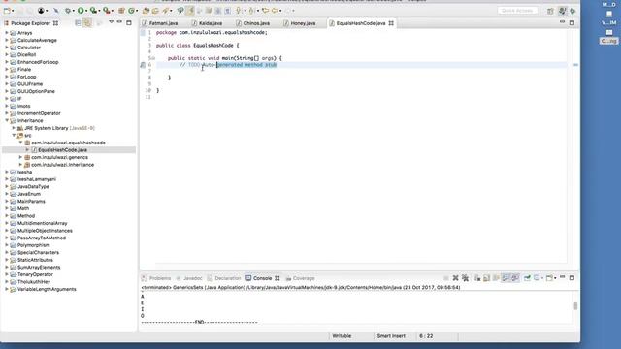621x349 pixels.
Task: Switch to the Chinos.java editor tab
Action: point(253,23)
